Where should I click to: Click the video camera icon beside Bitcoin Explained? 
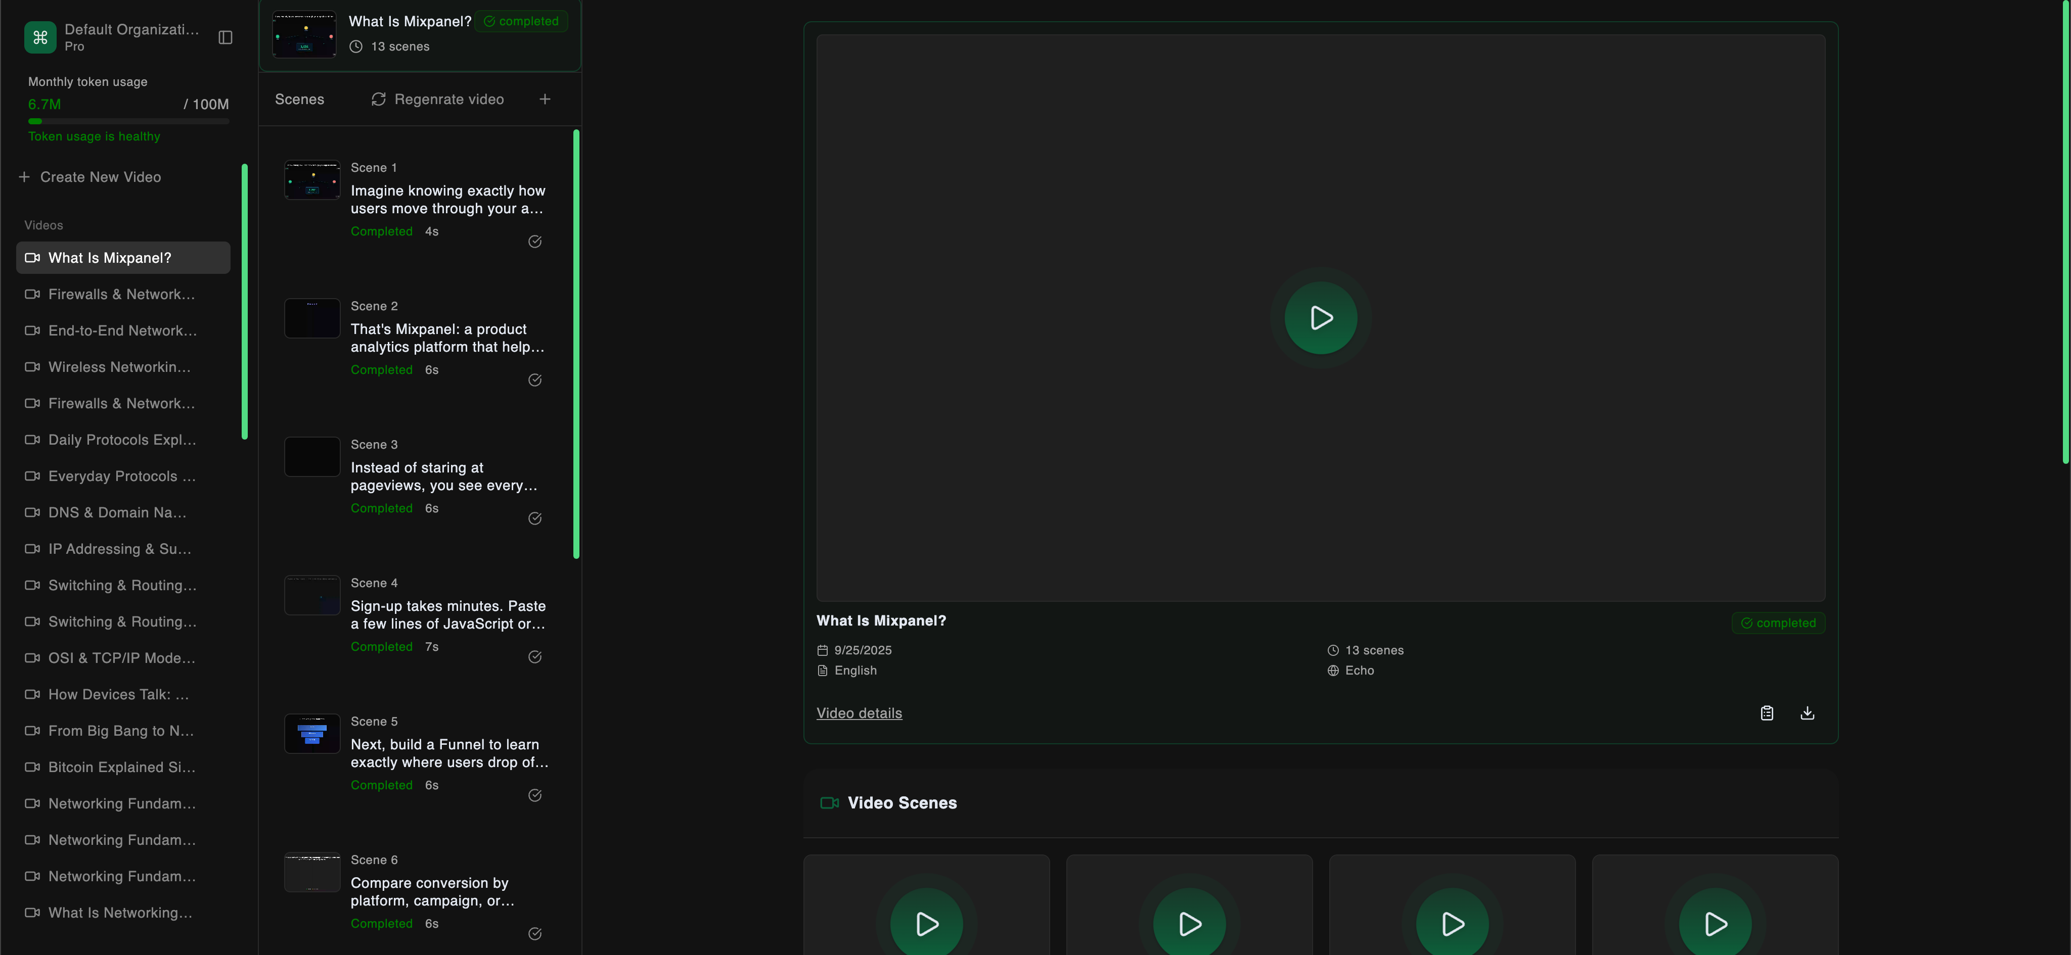pos(32,767)
